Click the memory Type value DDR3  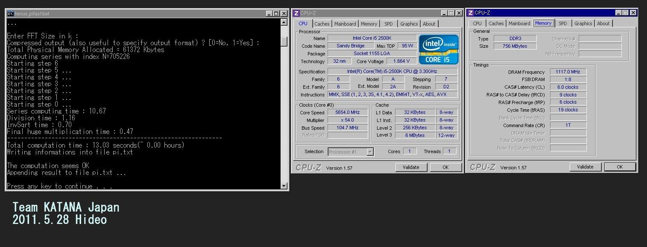(515, 39)
